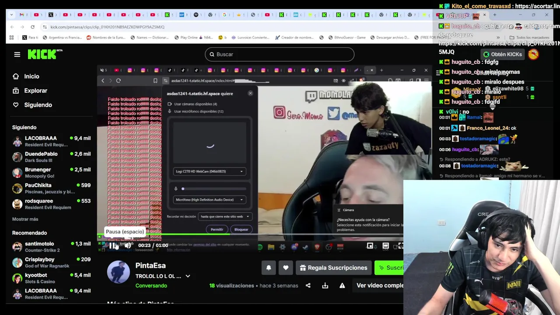Click the Obtén KICKs button

point(502,54)
